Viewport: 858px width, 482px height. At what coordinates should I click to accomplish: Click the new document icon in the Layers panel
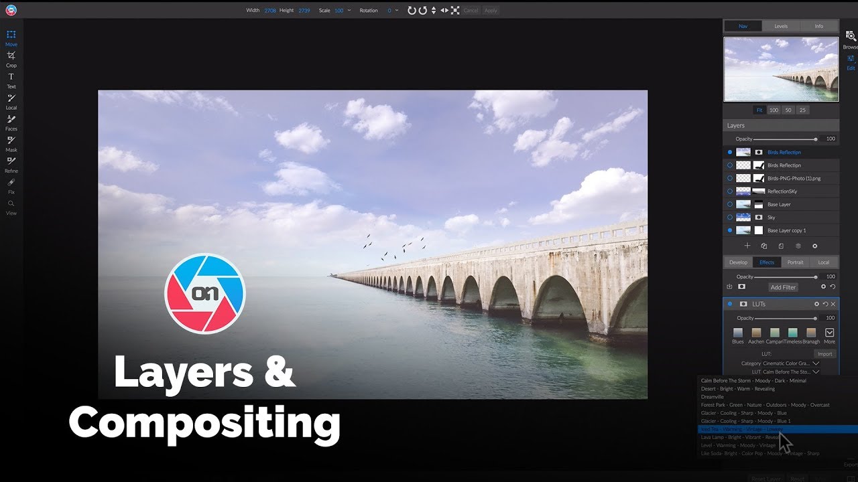[x=781, y=246]
